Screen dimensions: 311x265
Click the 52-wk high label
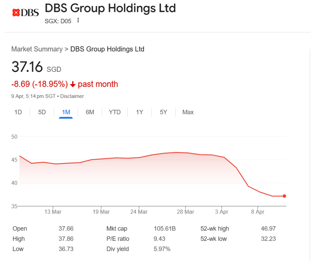215,229
